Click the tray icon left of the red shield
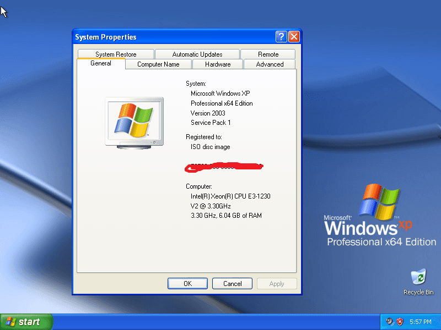This screenshot has width=441, height=330. [x=390, y=322]
